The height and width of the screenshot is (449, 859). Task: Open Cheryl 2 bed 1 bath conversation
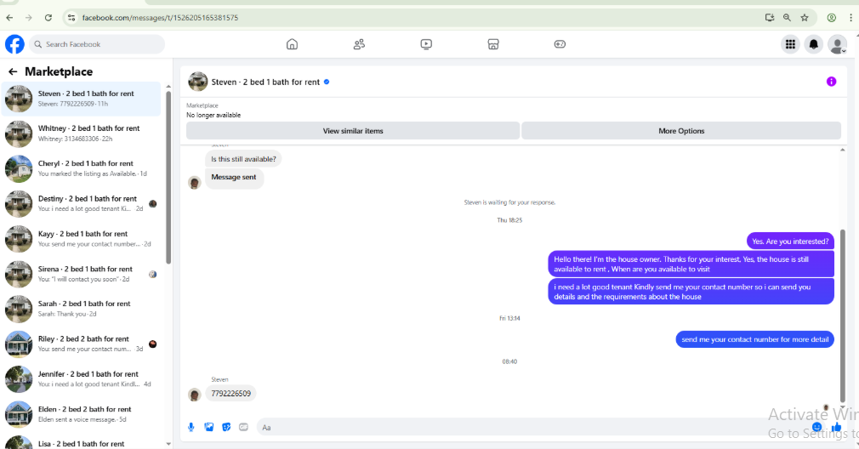[x=82, y=168]
